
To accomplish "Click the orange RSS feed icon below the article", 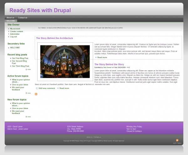I will (36, 94).
